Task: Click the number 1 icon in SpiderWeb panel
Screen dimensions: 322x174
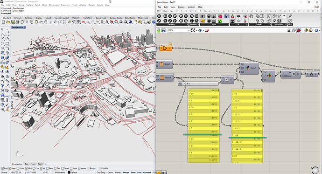Action: click(285, 16)
